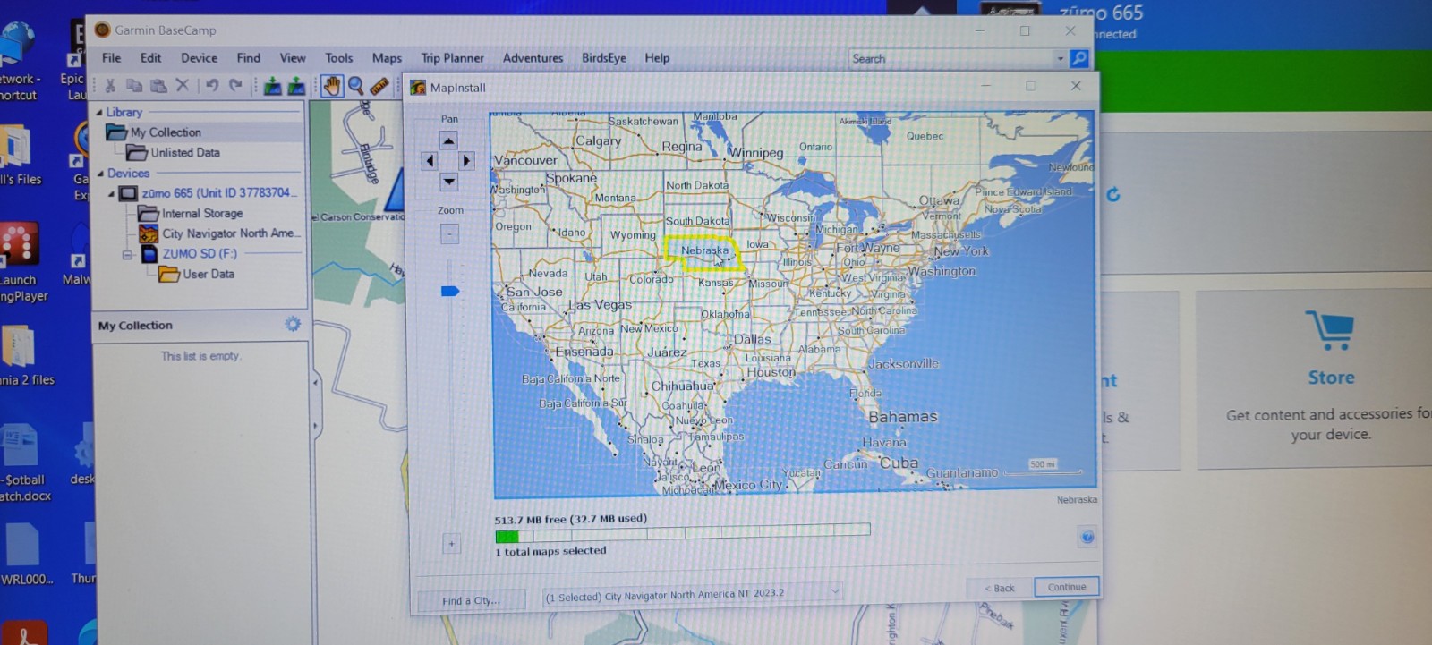This screenshot has width=1432, height=645.
Task: Select the User Data folder
Action: pos(209,275)
